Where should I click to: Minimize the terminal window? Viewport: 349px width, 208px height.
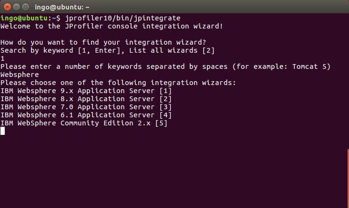[15, 7]
